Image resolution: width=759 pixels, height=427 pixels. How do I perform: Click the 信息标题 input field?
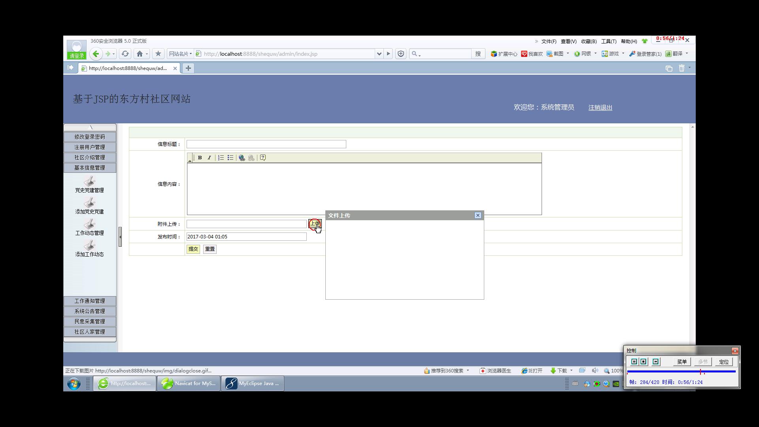coord(266,144)
